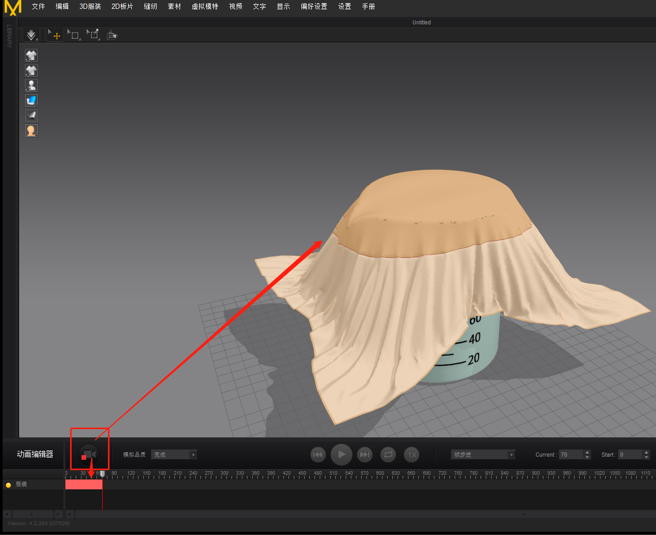
Task: Toggle first garment display shirt icon
Action: 31,55
